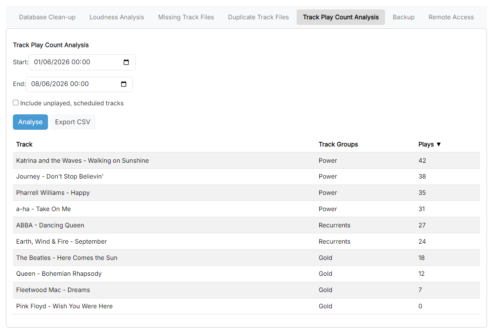This screenshot has width=493, height=334.
Task: Click the End date input field
Action: coord(79,84)
